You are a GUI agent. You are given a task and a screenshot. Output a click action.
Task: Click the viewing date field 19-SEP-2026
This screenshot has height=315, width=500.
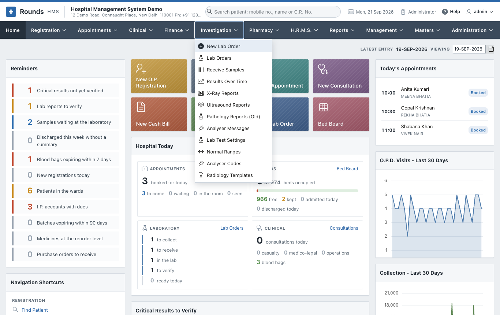point(469,49)
